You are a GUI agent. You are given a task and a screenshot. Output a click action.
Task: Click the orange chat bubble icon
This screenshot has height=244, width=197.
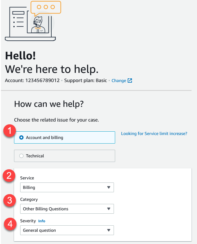[x=46, y=7]
